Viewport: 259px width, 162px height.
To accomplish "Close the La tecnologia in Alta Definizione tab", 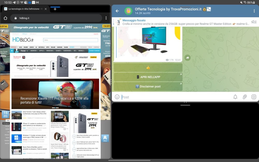I will [x=46, y=9].
